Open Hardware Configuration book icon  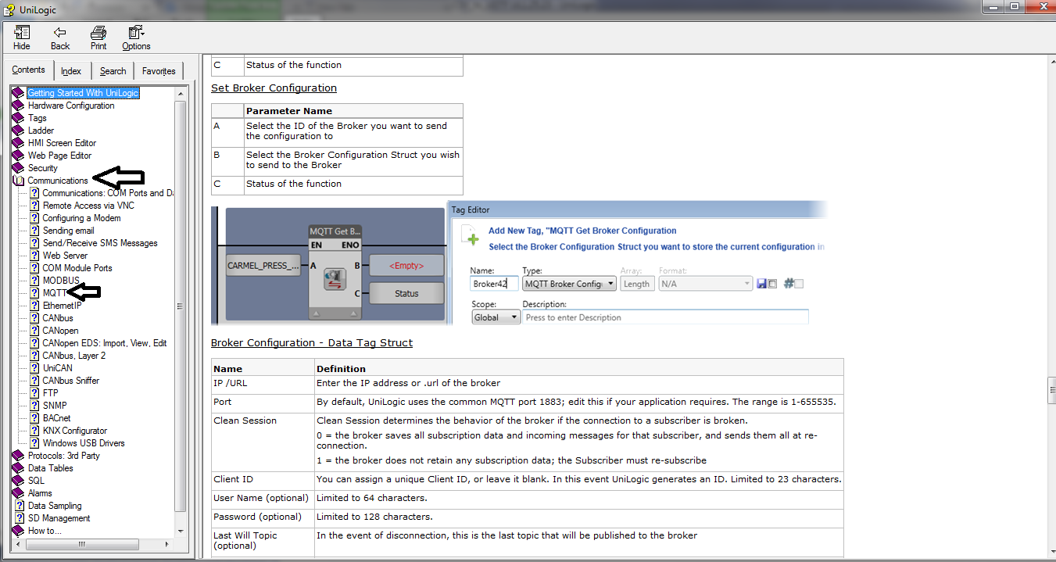(18, 106)
